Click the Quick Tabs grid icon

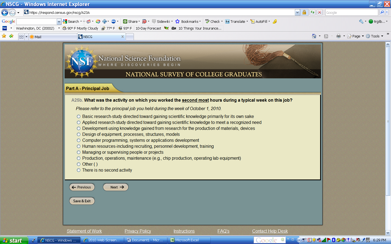click(x=21, y=37)
